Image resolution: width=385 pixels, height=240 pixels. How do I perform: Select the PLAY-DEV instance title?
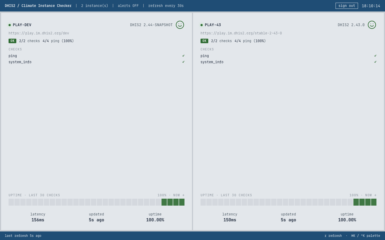(22, 25)
